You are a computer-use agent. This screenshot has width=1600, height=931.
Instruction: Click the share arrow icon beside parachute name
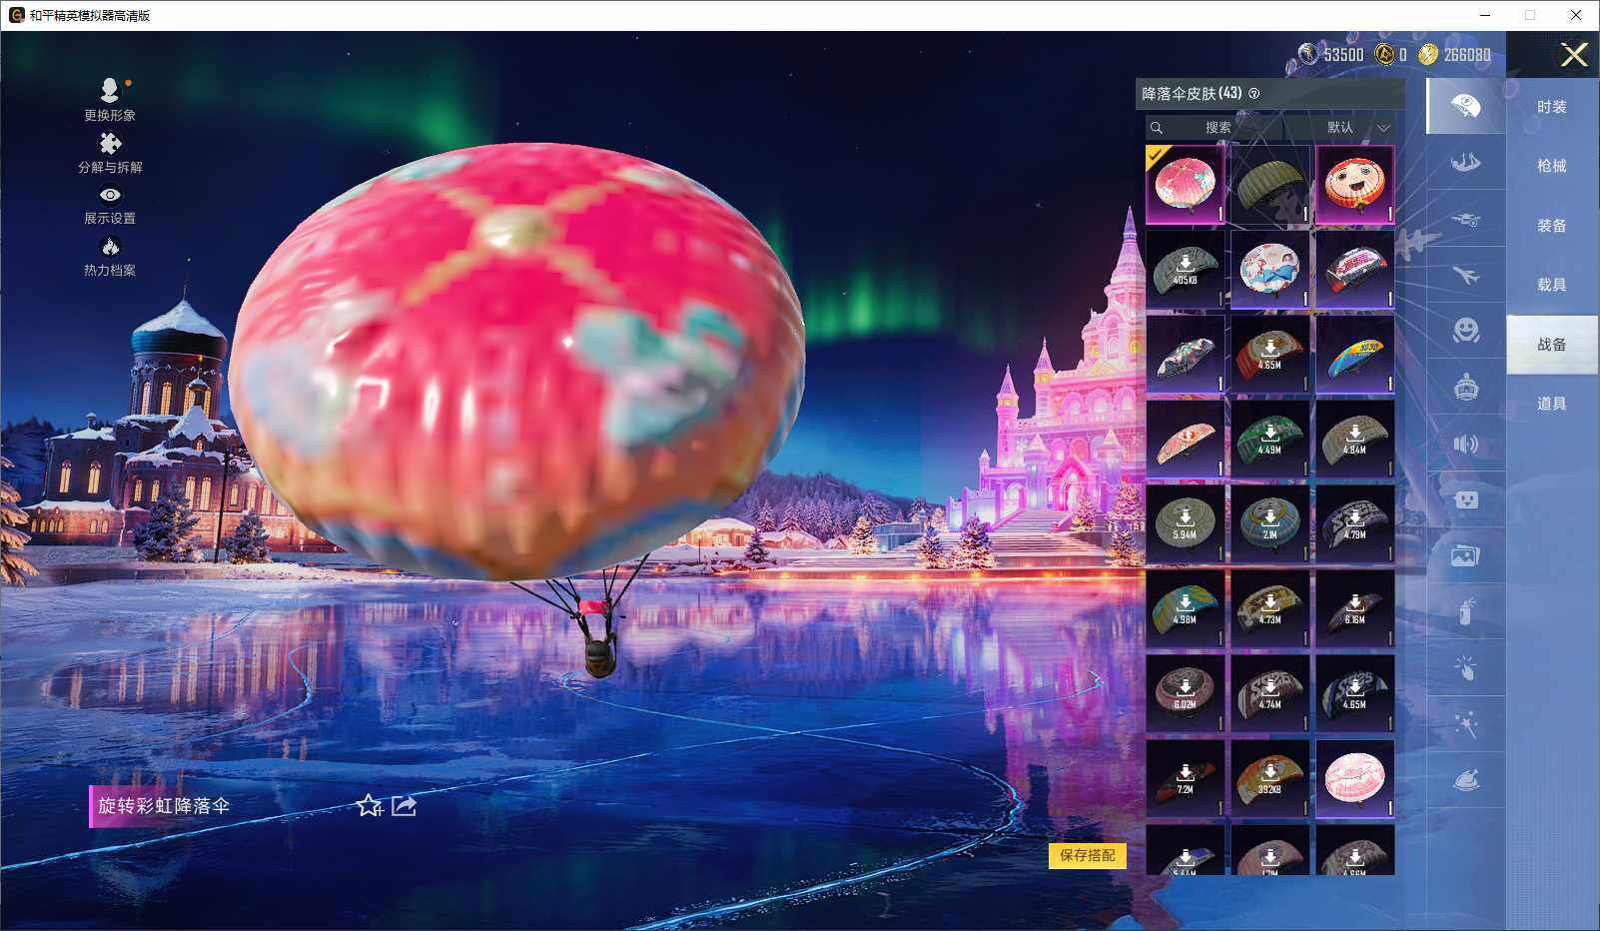tap(403, 805)
